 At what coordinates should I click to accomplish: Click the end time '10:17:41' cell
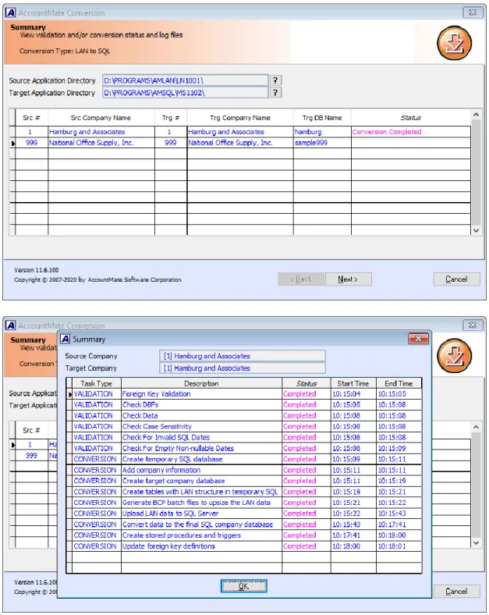[x=399, y=524]
